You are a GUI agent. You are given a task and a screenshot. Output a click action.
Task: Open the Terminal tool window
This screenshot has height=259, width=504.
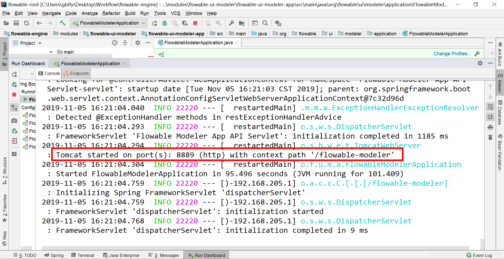pyautogui.click(x=82, y=255)
